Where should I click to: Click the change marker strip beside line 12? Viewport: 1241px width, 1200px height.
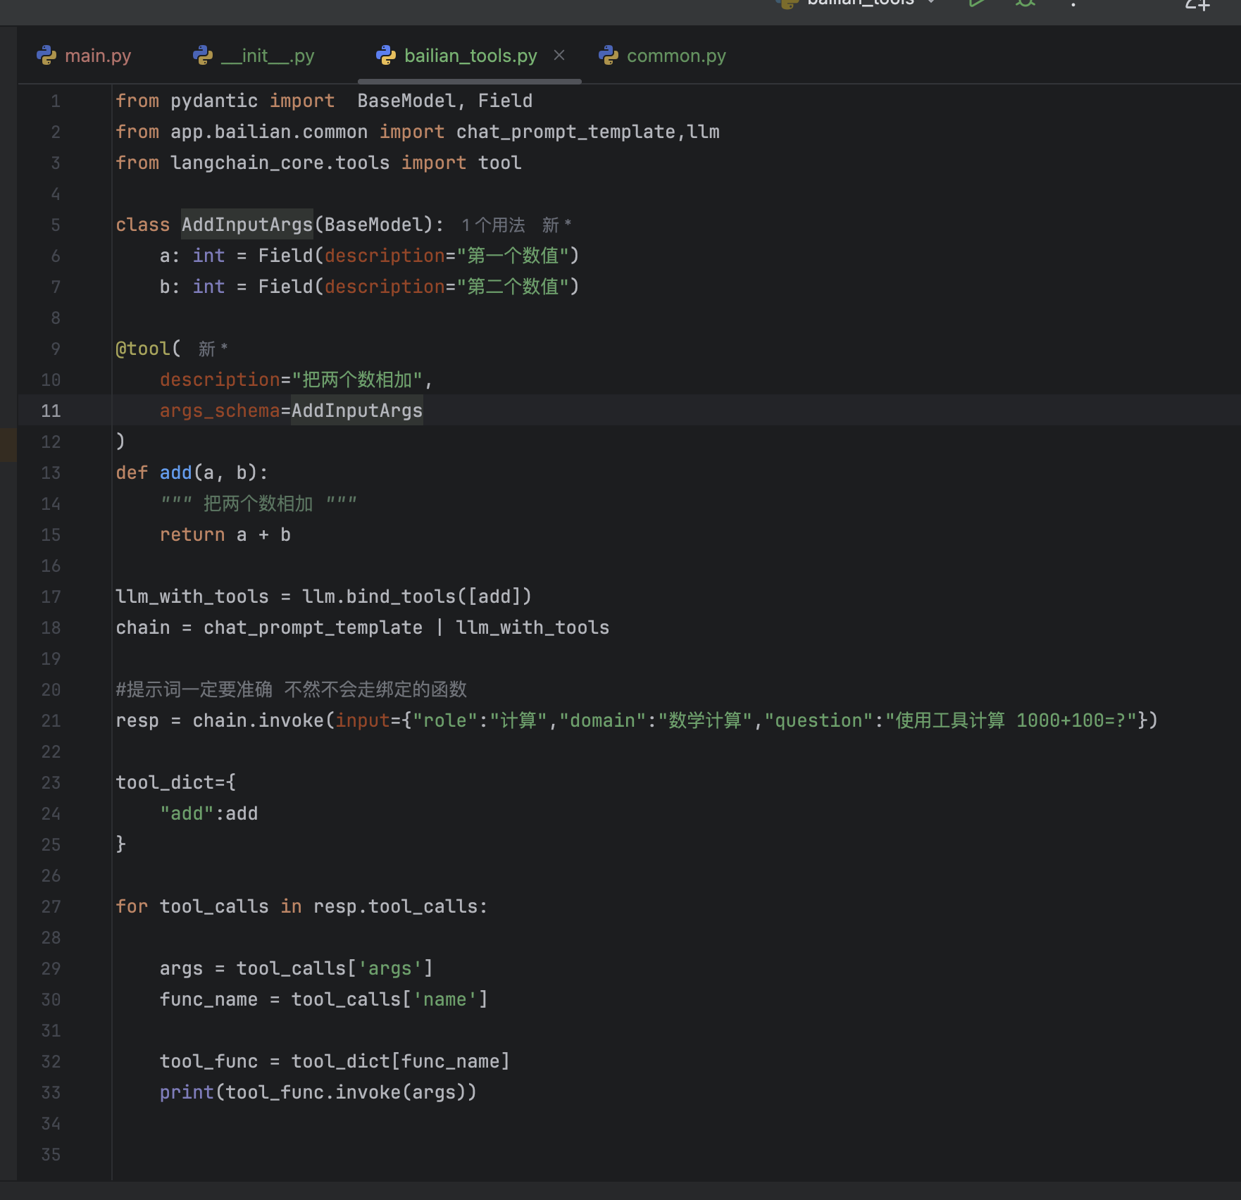[x=8, y=444]
